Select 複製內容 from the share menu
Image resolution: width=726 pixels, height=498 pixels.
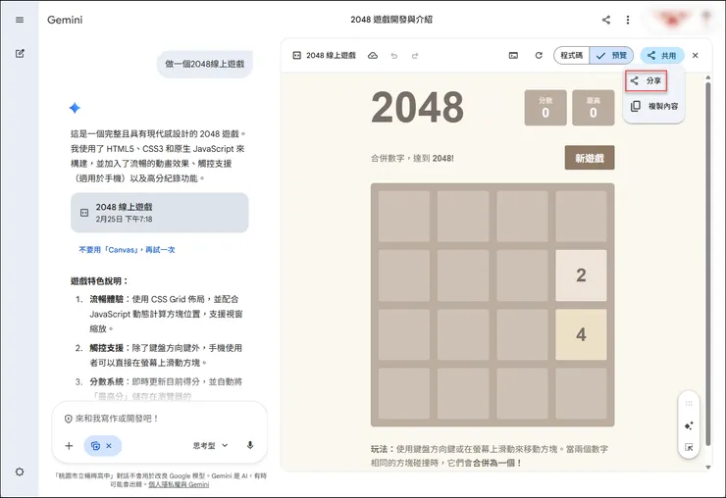tap(653, 106)
